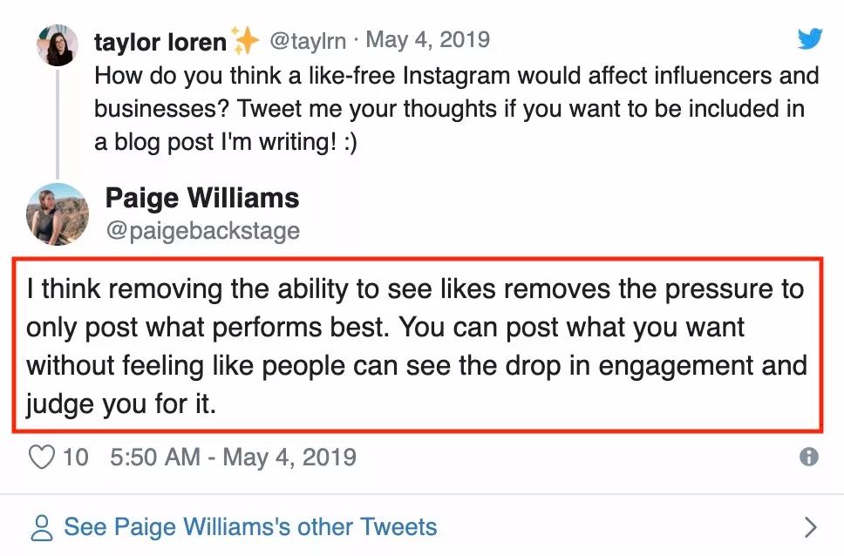The width and height of the screenshot is (844, 556).
Task: Click the Twitter bird logo icon
Action: (810, 38)
